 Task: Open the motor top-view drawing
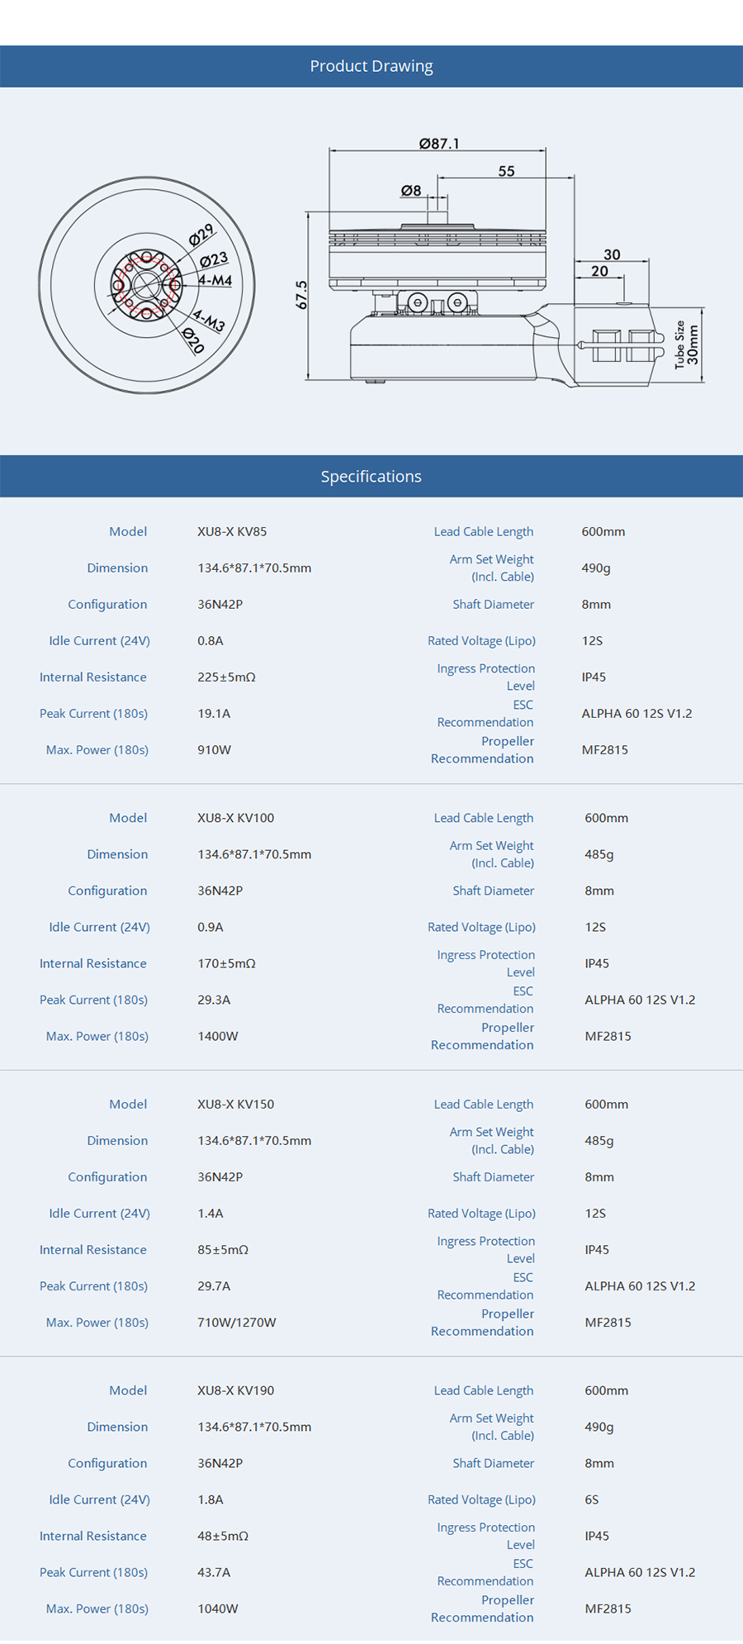coord(147,285)
